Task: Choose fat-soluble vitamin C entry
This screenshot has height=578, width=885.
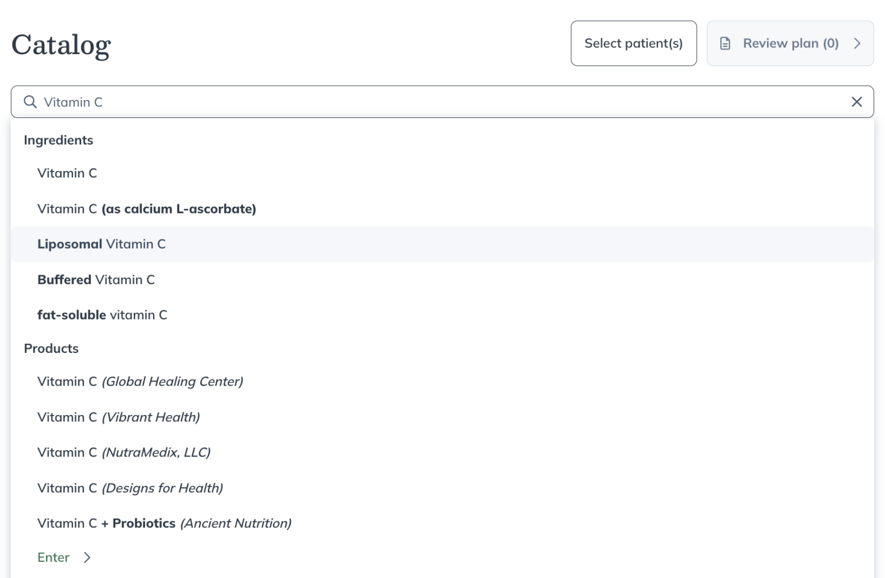Action: (x=103, y=315)
